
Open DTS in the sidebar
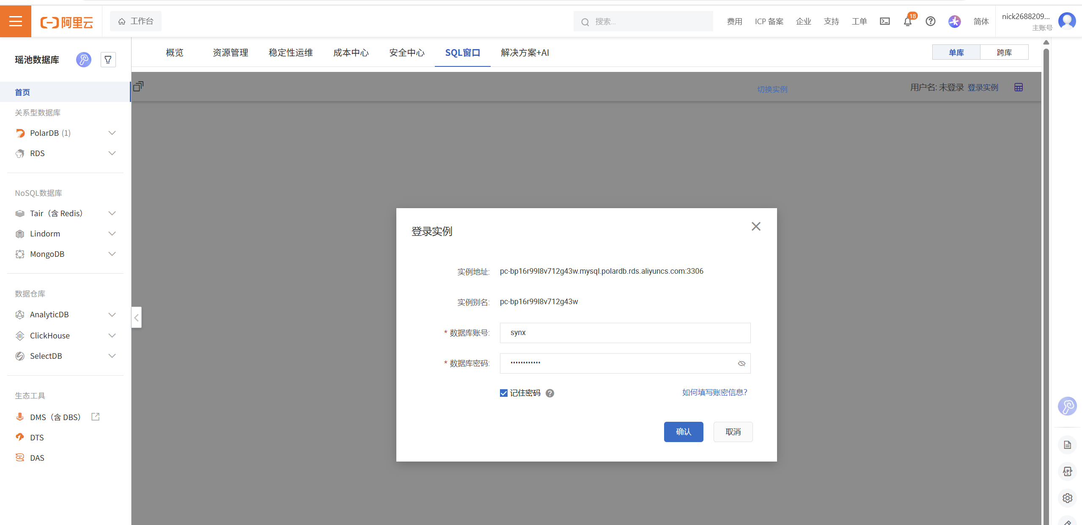coord(37,437)
